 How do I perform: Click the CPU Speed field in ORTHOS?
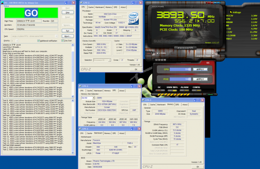click(x=37, y=29)
